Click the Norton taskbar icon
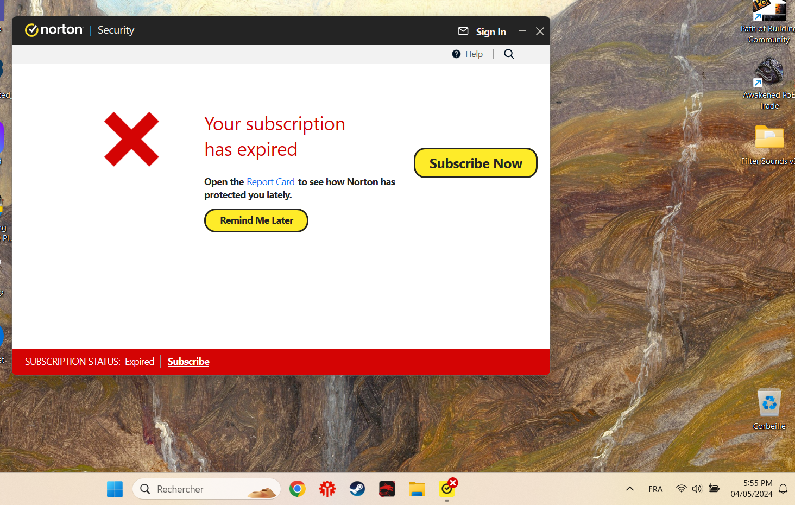 tap(447, 489)
